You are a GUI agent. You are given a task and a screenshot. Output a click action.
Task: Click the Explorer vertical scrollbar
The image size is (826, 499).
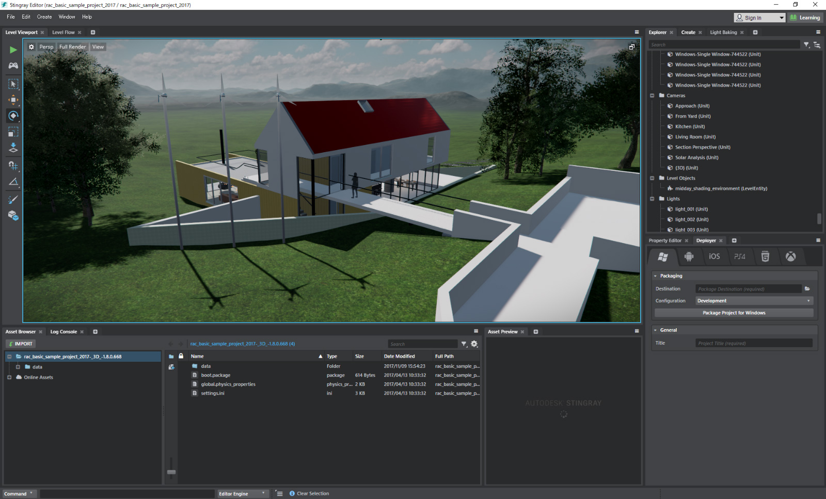coord(819,219)
